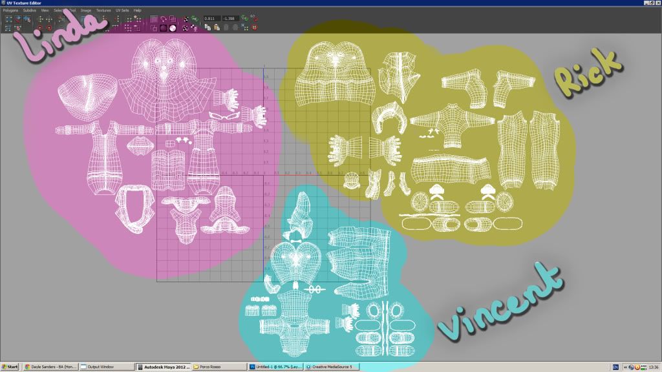662x372 pixels.
Task: Select the UV Lattice tool icon
Action: (8, 19)
